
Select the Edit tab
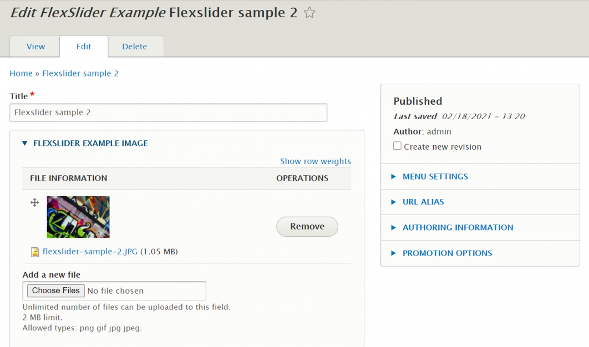pos(84,47)
